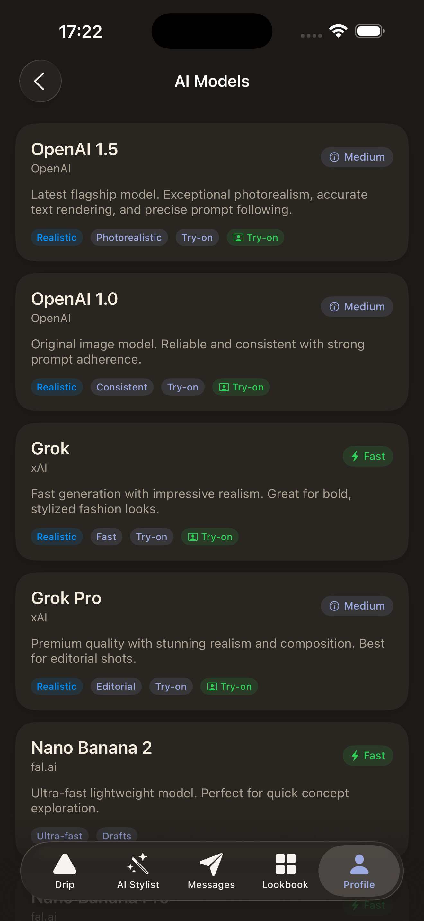Screen dimensions: 424x921
Task: Tap the Wi-Fi status icon
Action: 338,31
